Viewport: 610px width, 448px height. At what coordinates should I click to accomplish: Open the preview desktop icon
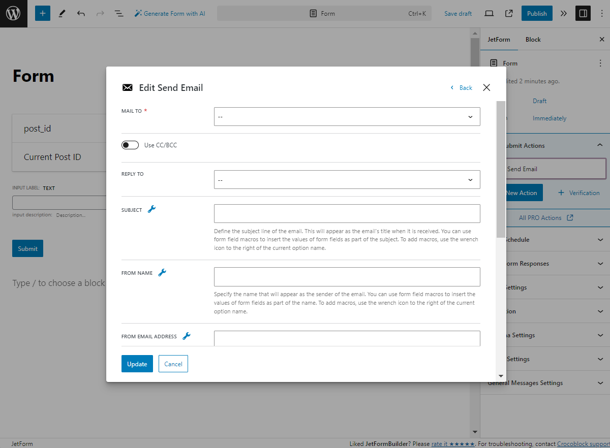(489, 13)
